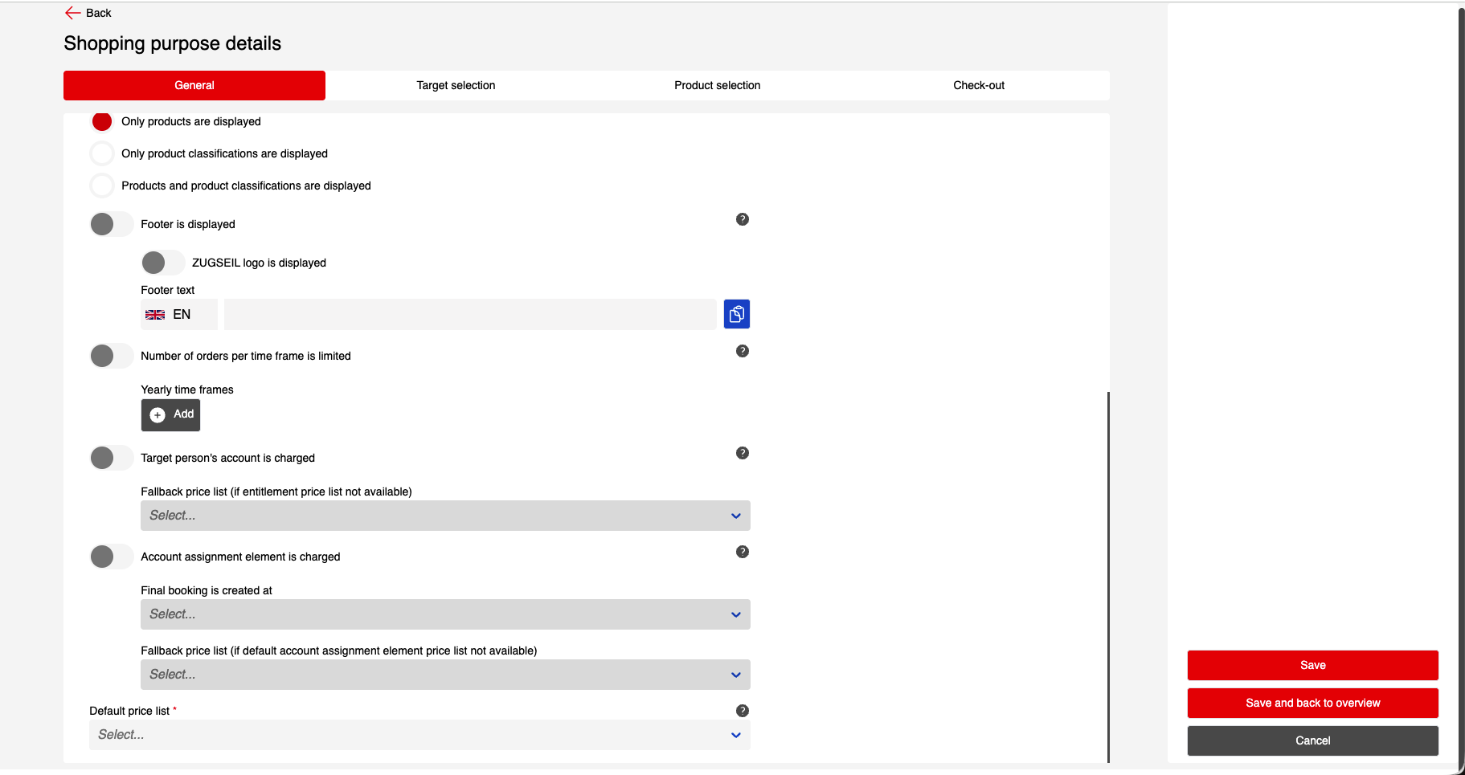
Task: Go to the Check-out tab
Action: pyautogui.click(x=978, y=86)
